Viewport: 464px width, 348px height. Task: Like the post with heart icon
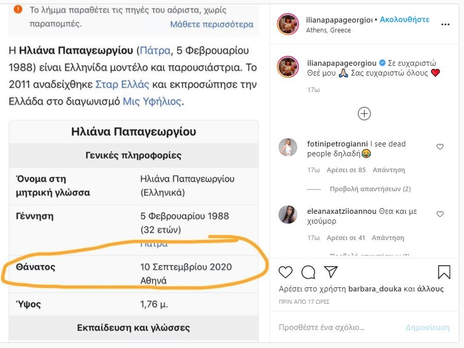click(x=285, y=272)
